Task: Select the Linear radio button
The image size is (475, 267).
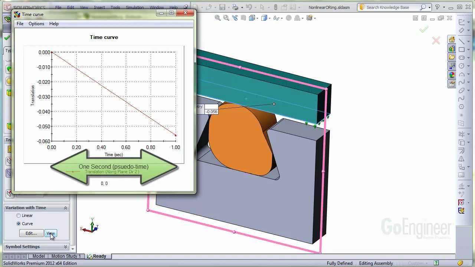Action: (x=19, y=215)
